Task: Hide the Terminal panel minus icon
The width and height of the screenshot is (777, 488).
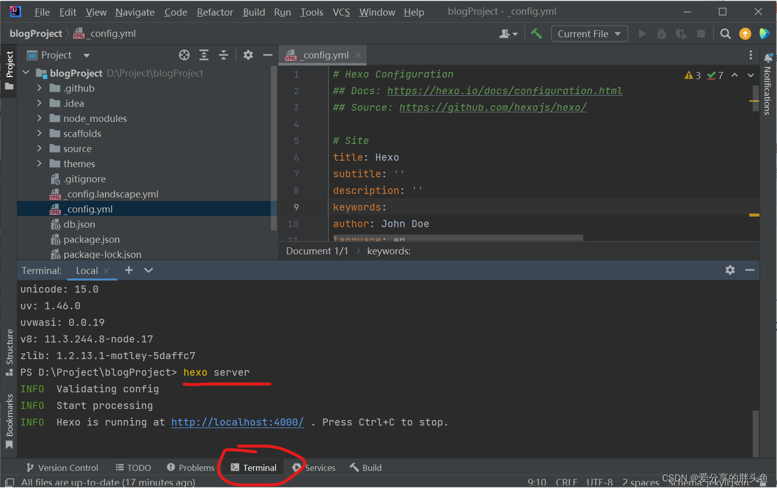Action: point(750,270)
